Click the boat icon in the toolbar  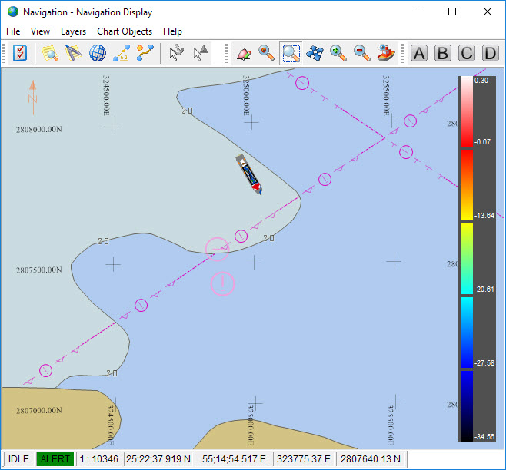385,53
